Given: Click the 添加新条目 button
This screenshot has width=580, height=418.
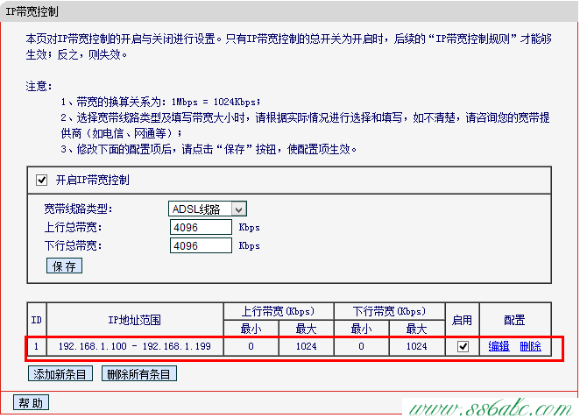Looking at the screenshot, I should point(60,374).
